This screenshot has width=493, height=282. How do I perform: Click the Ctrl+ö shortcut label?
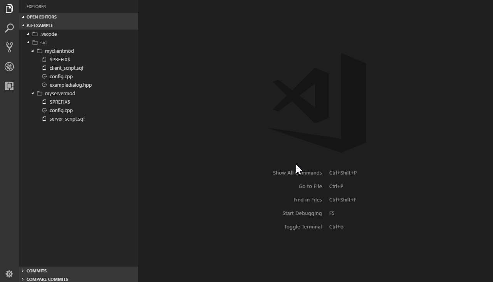pos(336,227)
